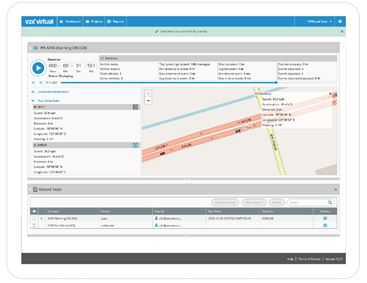Collapse the Recent Tests panel

click(335, 189)
